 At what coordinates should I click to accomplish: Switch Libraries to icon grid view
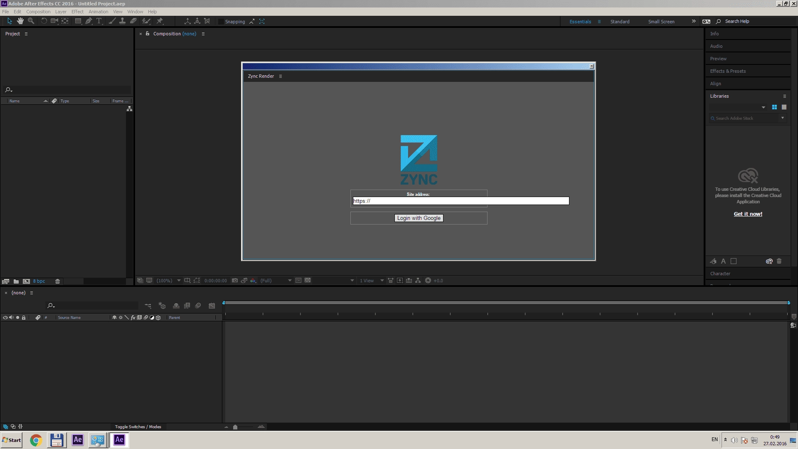(774, 107)
